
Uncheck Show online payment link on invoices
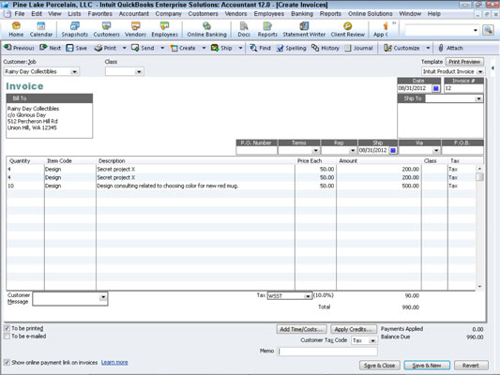click(7, 362)
